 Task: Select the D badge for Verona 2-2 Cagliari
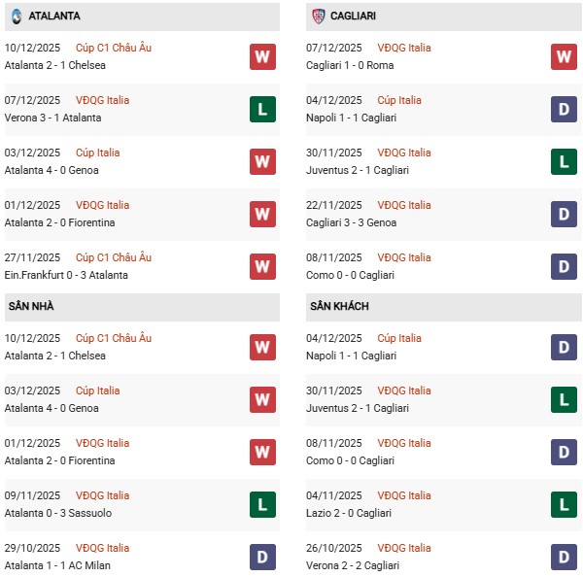tap(565, 557)
